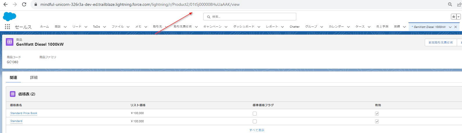
Task: Click the 標準価格フラグ column header
Action: tap(263, 105)
